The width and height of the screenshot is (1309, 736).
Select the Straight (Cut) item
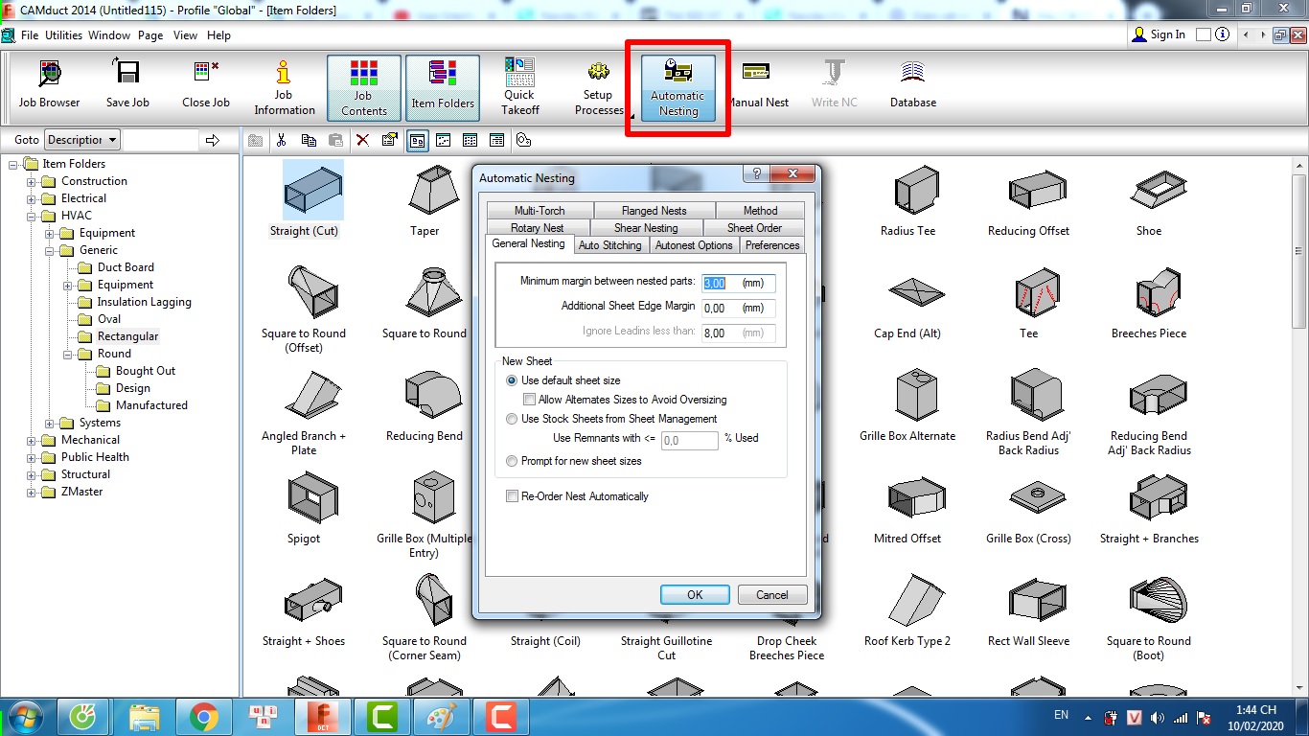pyautogui.click(x=304, y=199)
